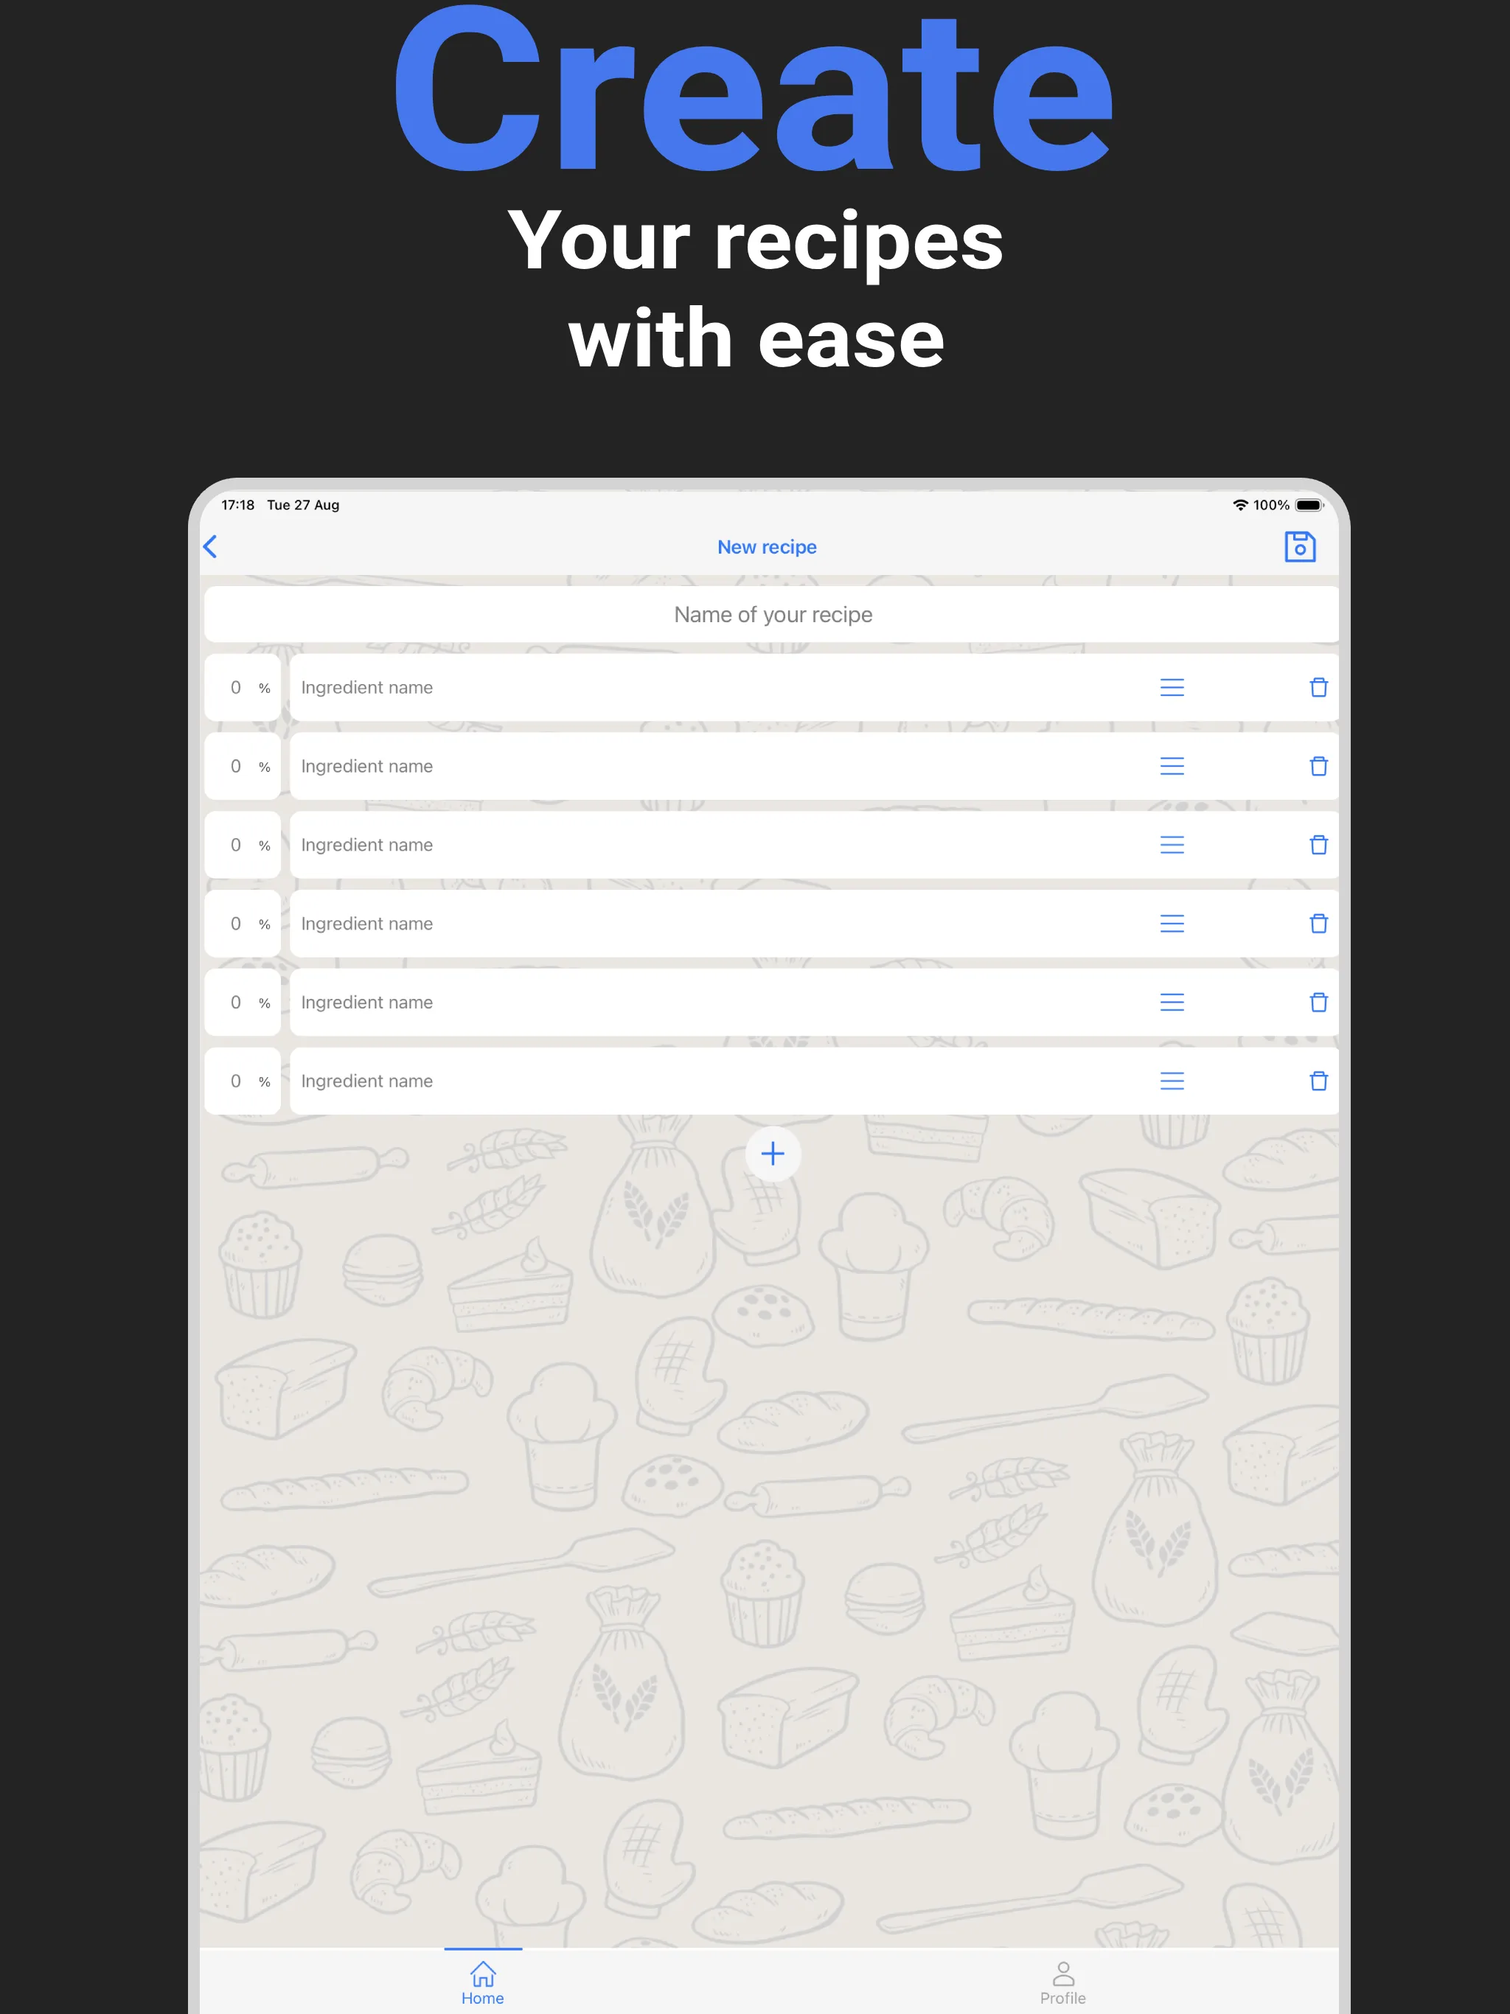This screenshot has width=1510, height=2014.
Task: Toggle reorder handle on sixth ingredient
Action: pyautogui.click(x=1172, y=1080)
